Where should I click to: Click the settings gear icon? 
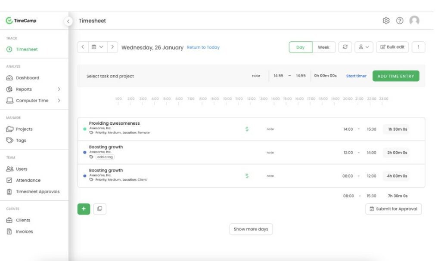coord(386,21)
